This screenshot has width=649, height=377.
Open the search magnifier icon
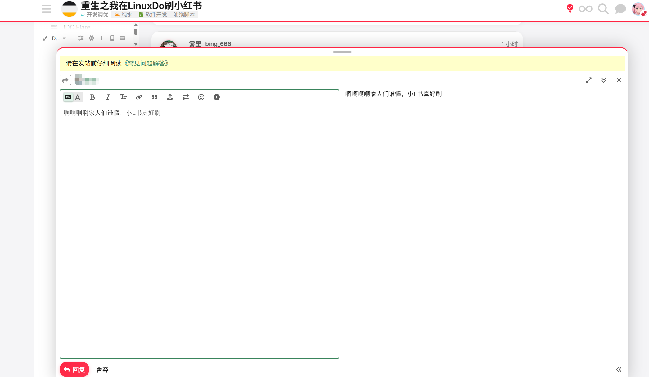coord(603,9)
